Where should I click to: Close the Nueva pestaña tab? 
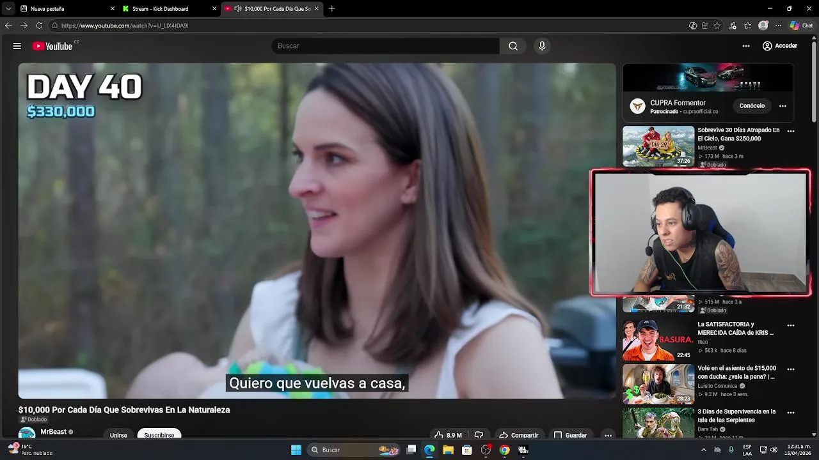point(113,9)
